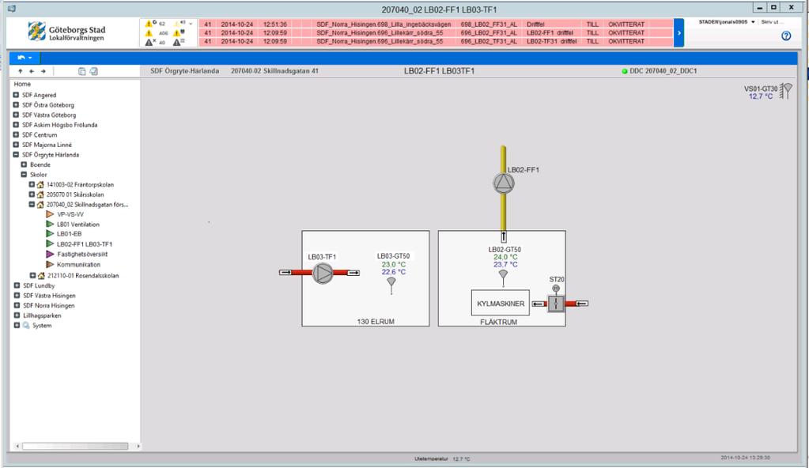
Task: Select SDF Lundby in the tree
Action: pos(39,285)
